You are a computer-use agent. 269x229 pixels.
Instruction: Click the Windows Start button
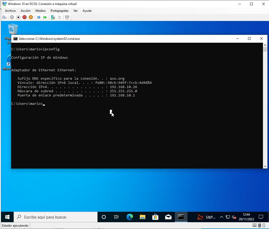[7, 217]
